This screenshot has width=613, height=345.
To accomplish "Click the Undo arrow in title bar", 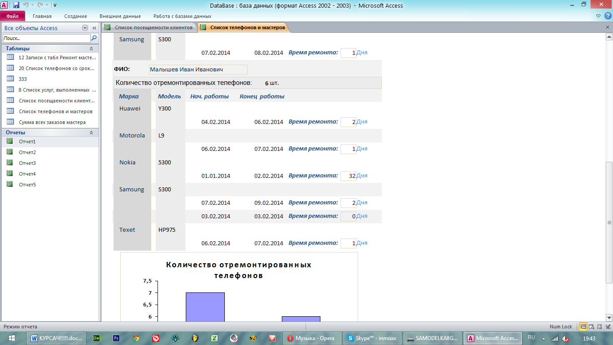I will [26, 5].
